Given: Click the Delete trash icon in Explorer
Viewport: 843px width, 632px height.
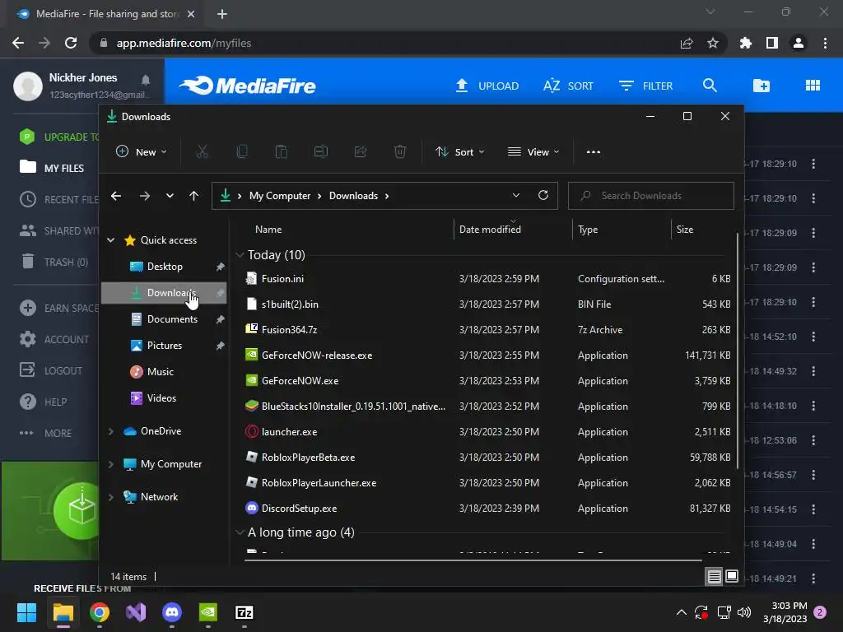Looking at the screenshot, I should click(400, 152).
